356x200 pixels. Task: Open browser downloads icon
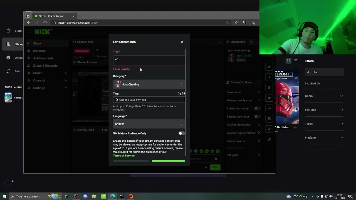click(253, 23)
